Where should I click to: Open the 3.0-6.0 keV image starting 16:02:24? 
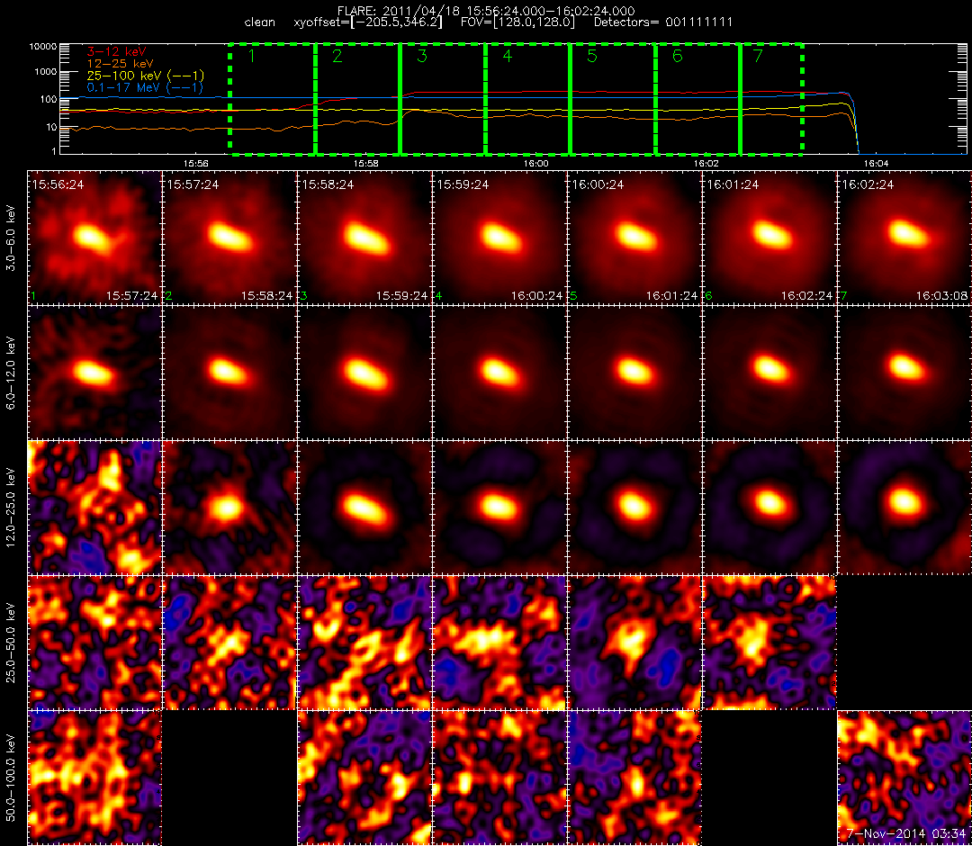[x=905, y=238]
